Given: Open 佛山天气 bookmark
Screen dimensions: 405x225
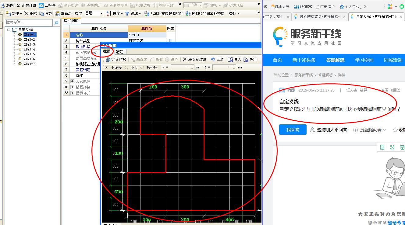Looking at the screenshot, I should coord(280,6).
